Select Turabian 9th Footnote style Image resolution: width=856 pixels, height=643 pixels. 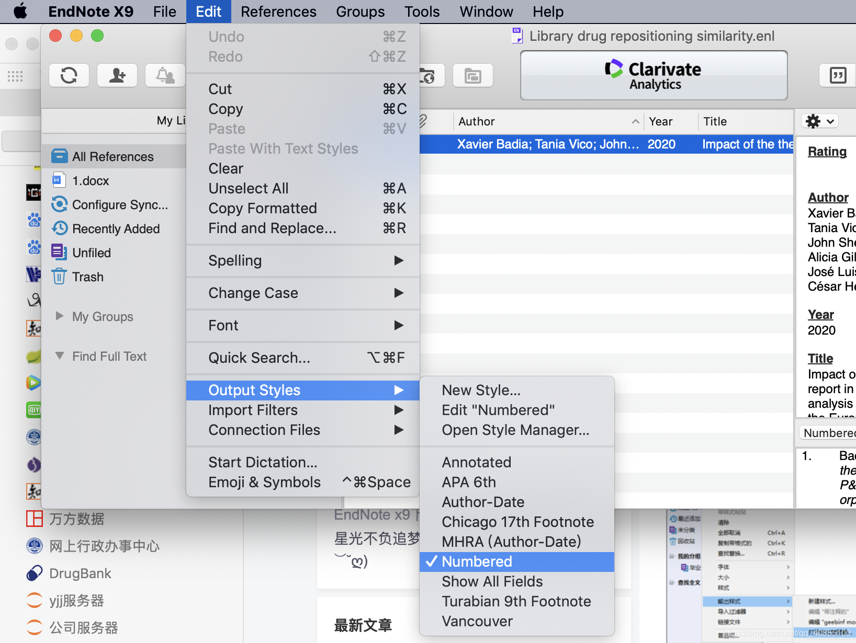tap(517, 601)
